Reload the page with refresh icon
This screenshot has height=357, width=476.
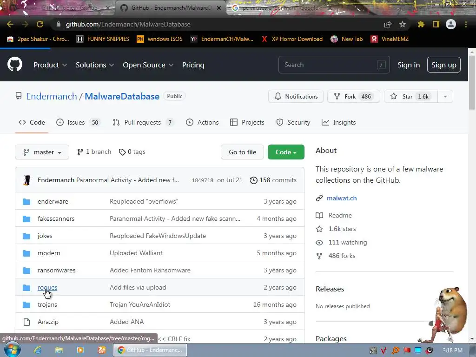(x=40, y=24)
